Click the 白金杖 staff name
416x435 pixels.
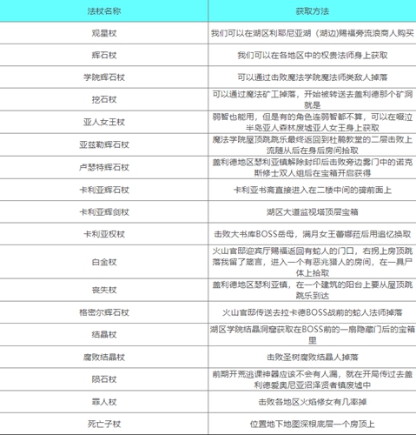[104, 262]
